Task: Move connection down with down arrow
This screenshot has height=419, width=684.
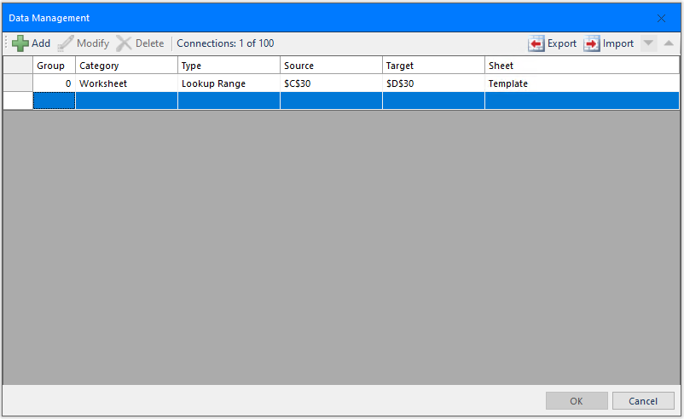Action: click(x=649, y=43)
